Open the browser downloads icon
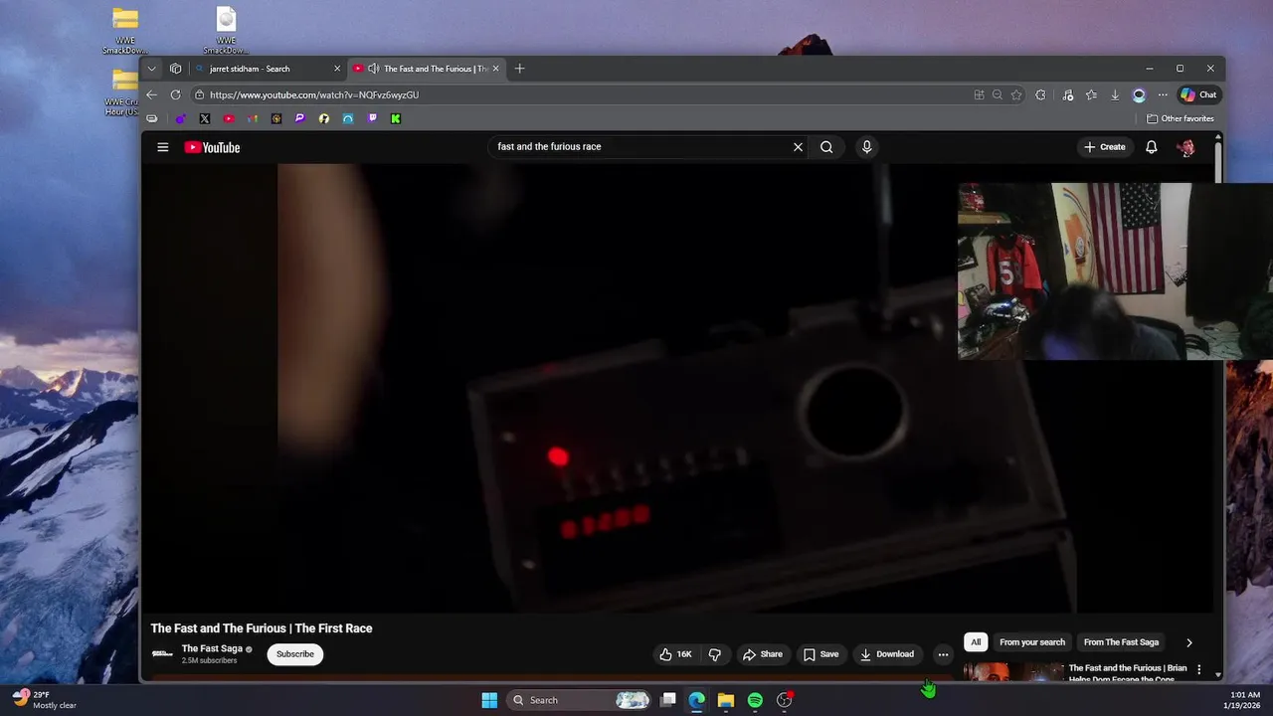The width and height of the screenshot is (1273, 716). point(1115,94)
